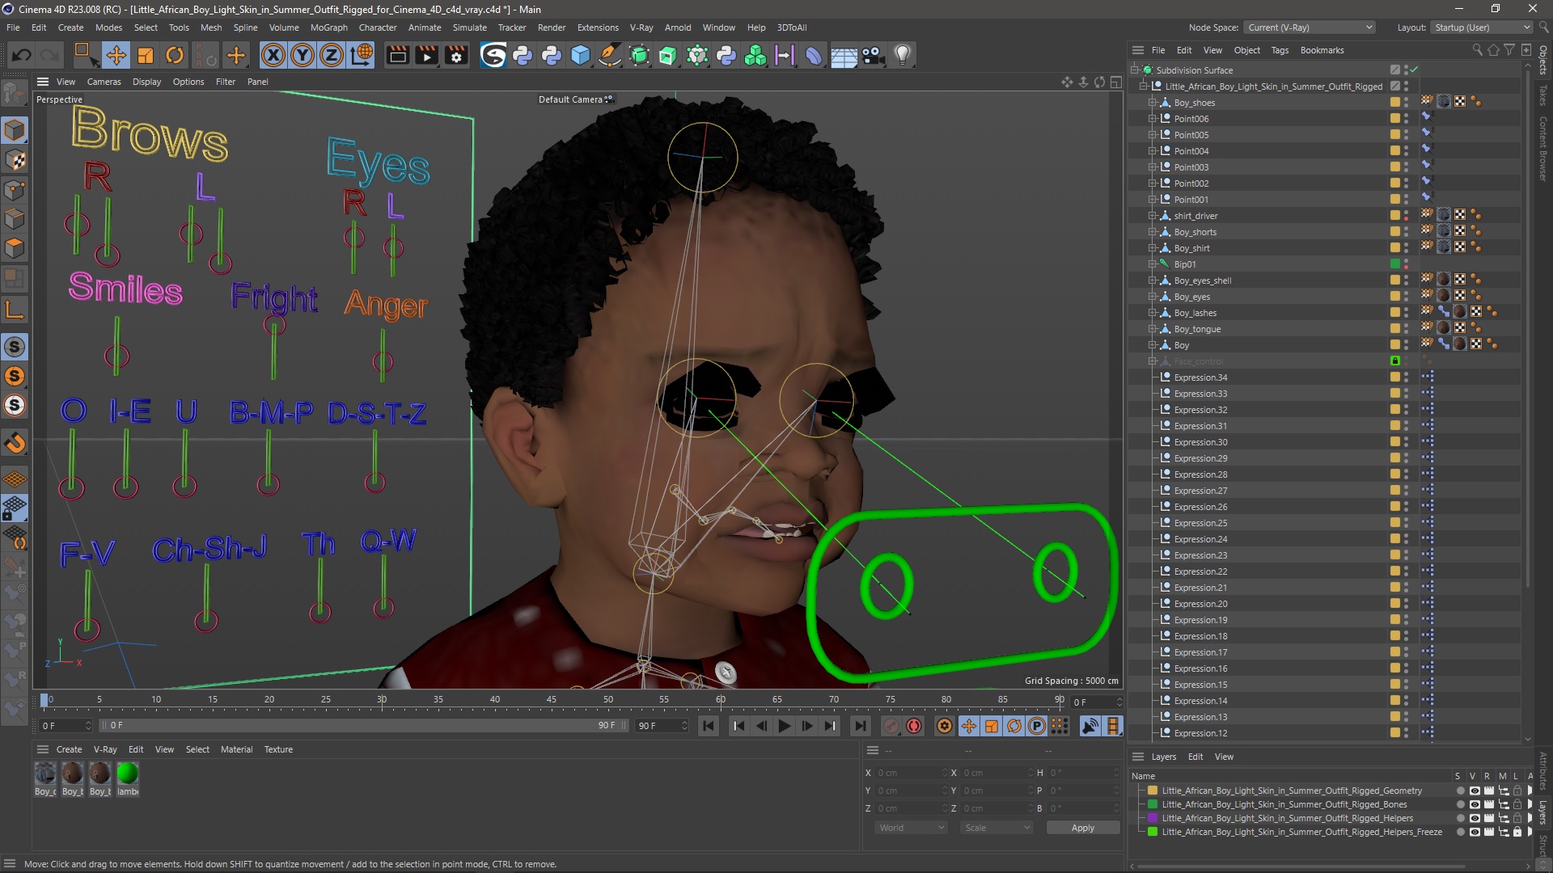Select the Scale tool in the top toolbar

[146, 55]
